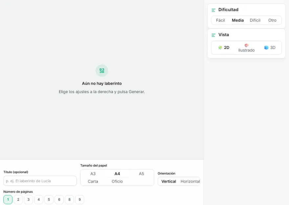Click the Título (opcional) text field

point(40,181)
